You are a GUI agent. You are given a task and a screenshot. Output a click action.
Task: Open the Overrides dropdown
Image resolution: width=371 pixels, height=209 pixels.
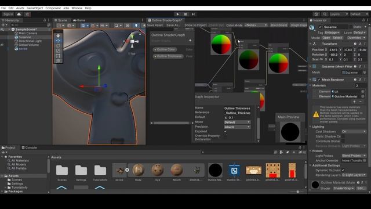357,38
